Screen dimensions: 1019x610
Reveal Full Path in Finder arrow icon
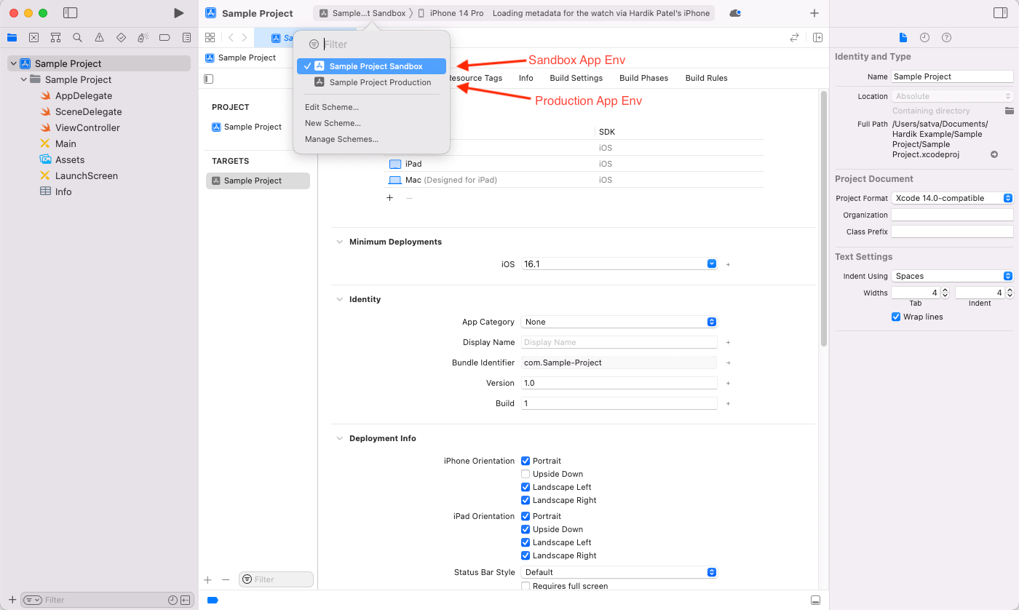click(994, 154)
